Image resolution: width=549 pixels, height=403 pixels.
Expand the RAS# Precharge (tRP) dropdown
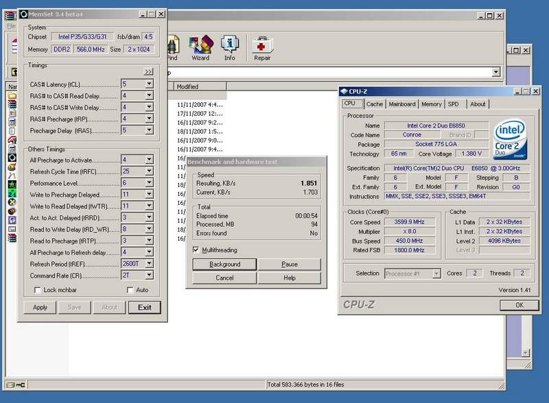[x=149, y=119]
